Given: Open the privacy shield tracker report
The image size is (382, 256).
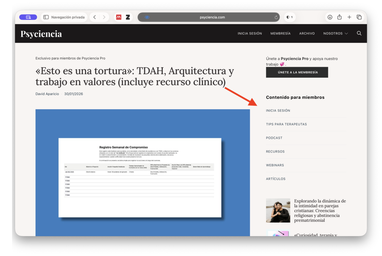Looking at the screenshot, I should [290, 17].
